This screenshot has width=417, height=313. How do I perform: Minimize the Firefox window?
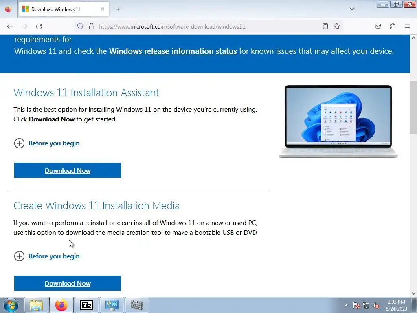click(383, 4)
